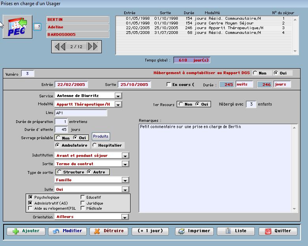Click the Imprimer button
The width and height of the screenshot is (308, 246).
coord(194,231)
